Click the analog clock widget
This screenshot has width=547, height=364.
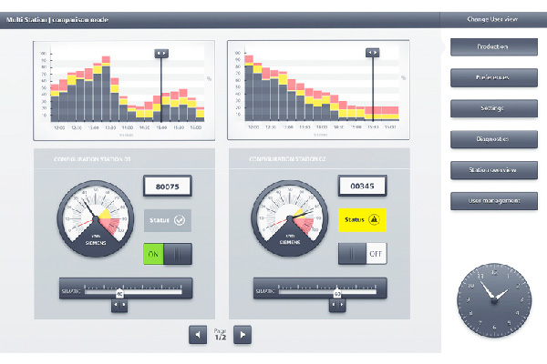point(492,297)
